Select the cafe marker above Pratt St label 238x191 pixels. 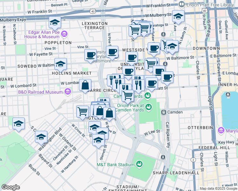click(x=151, y=84)
